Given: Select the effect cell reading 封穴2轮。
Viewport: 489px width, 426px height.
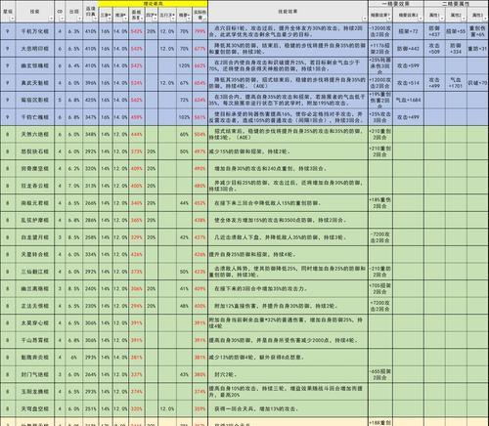Looking at the screenshot, I should pos(288,374).
